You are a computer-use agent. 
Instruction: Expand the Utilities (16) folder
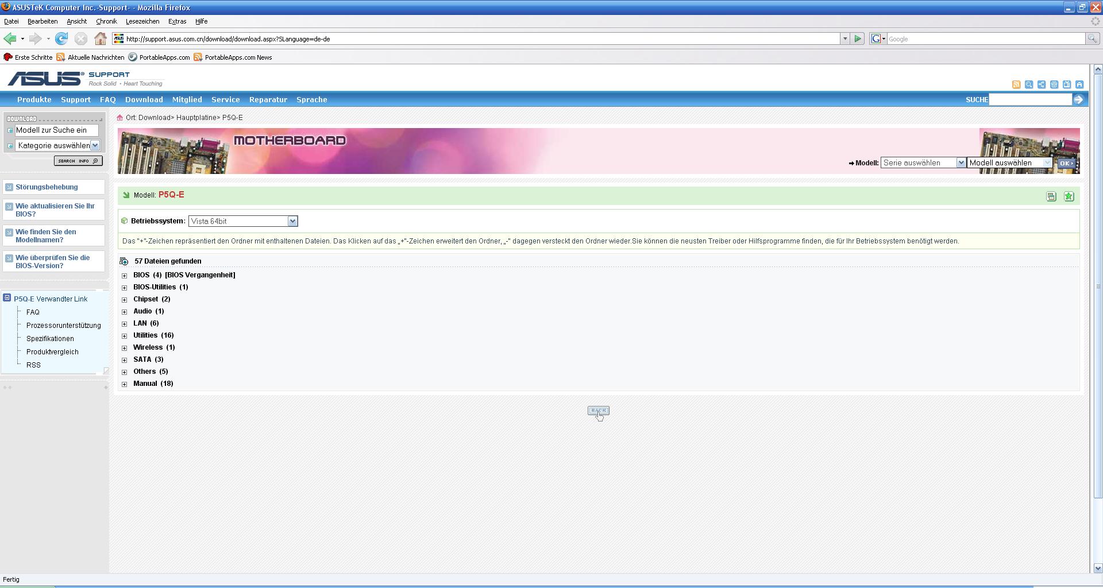[x=125, y=336]
